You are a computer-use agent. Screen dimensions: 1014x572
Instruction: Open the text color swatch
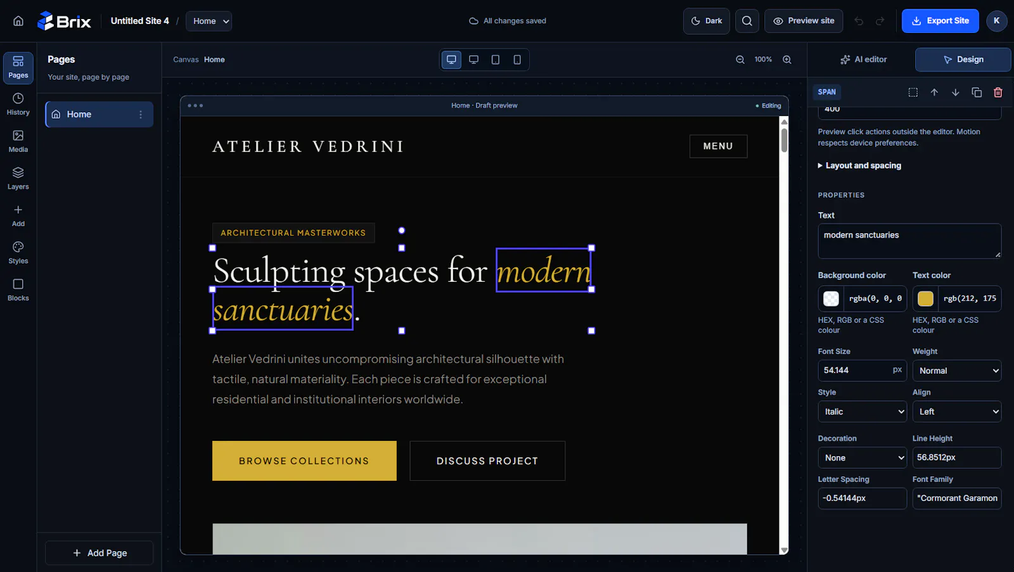[925, 298]
